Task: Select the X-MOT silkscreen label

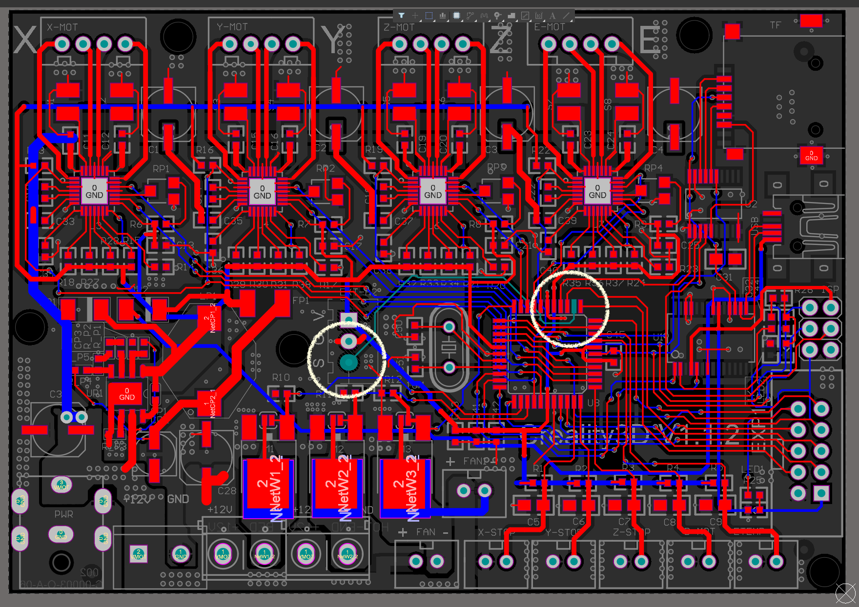Action: (62, 27)
